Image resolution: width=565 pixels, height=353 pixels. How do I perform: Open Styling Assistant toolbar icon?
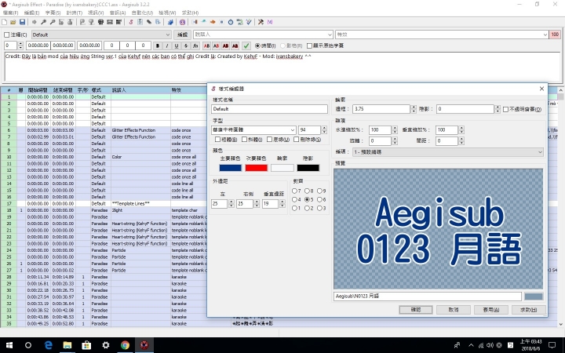pos(203,22)
